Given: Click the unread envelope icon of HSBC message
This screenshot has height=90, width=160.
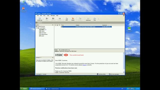Looking at the screenshot, I should (61, 27).
